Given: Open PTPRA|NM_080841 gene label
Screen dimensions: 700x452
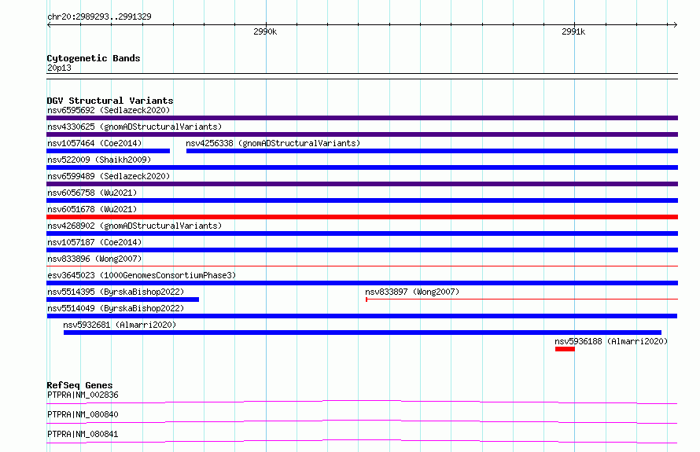Looking at the screenshot, I should tap(83, 434).
